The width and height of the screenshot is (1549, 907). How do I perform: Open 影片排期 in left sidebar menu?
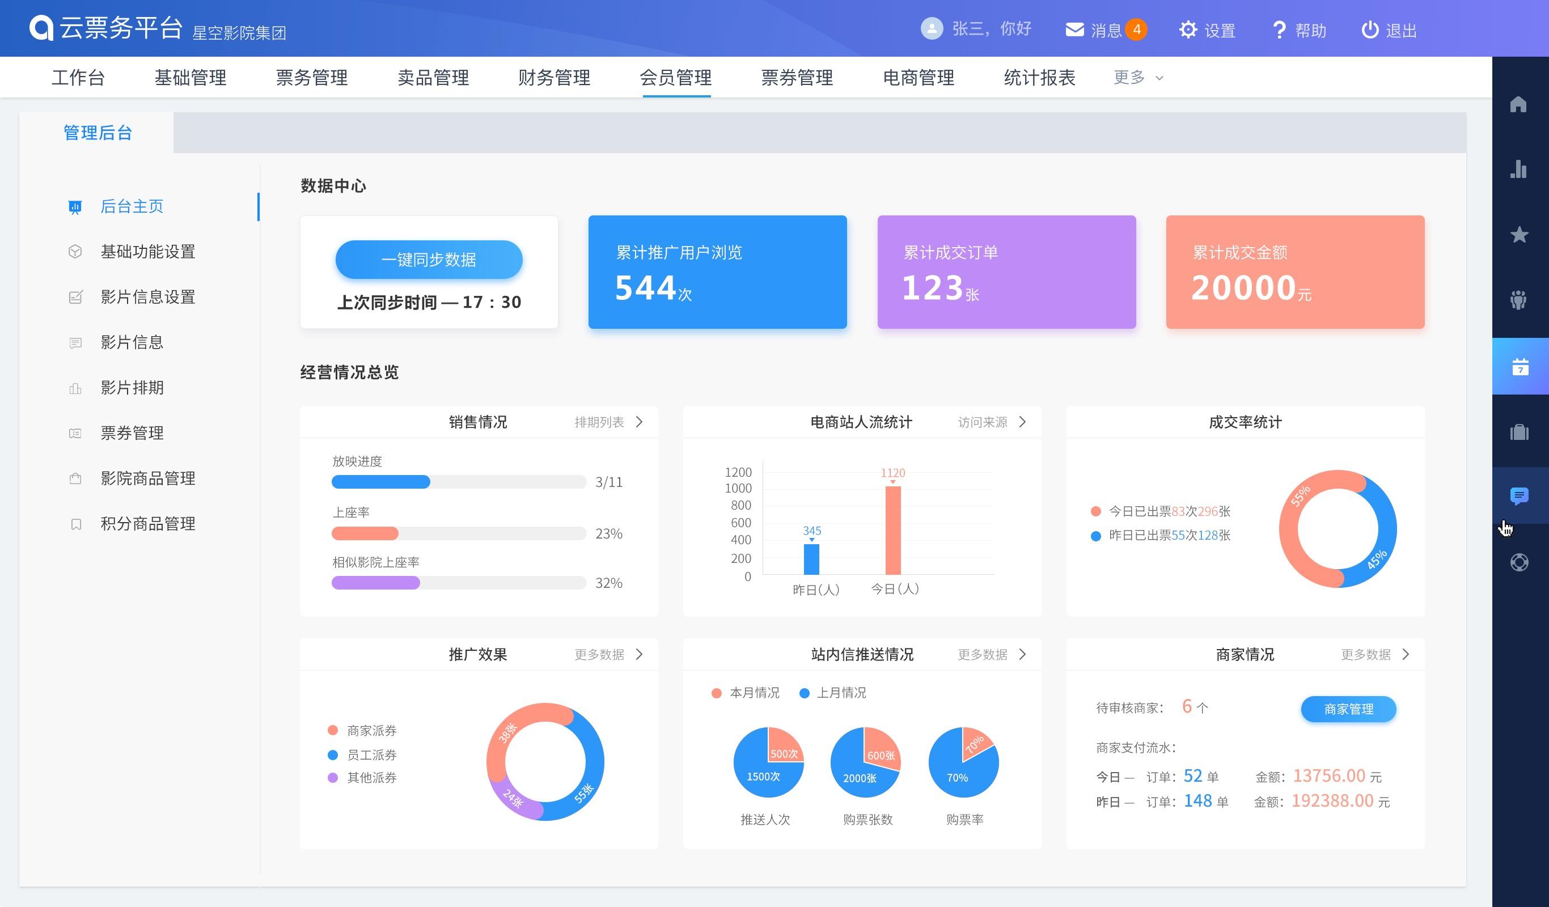132,388
